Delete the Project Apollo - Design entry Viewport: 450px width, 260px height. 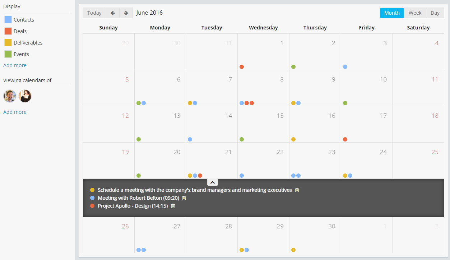[x=173, y=206]
